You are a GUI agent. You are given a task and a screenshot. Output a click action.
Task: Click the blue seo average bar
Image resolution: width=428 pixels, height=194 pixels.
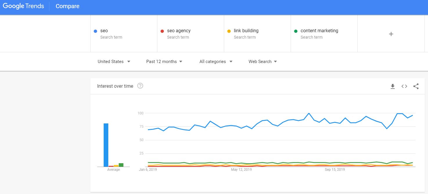[x=106, y=145]
